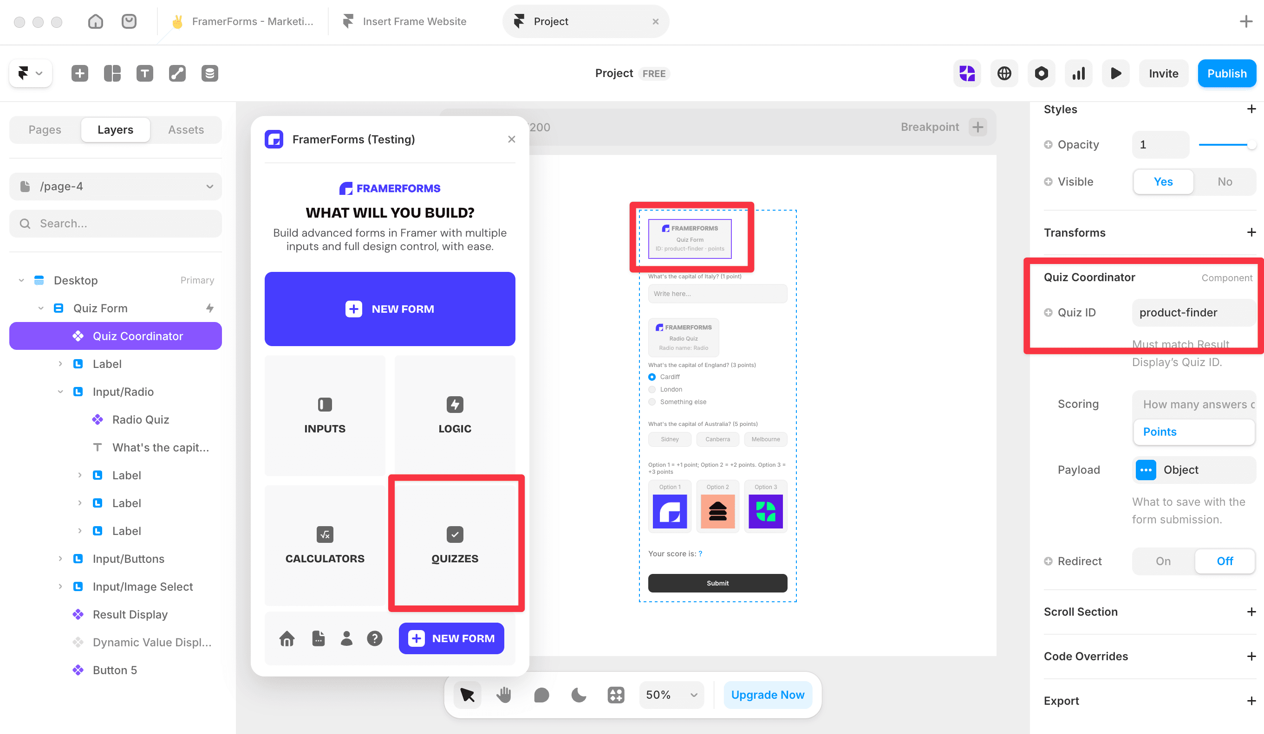Click the lightning bolt on Quiz Form layer
This screenshot has width=1264, height=734.
coord(210,308)
